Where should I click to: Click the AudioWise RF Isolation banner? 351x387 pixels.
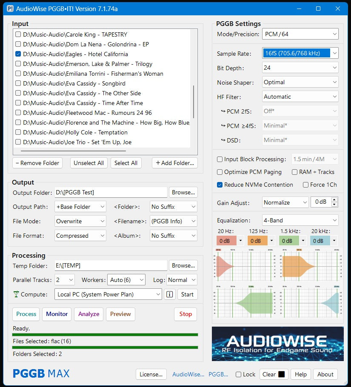point(277,344)
